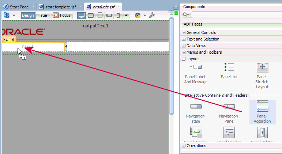The image size is (282, 154).
Task: Click the Chrome browser preview icon
Action: tap(138, 15)
